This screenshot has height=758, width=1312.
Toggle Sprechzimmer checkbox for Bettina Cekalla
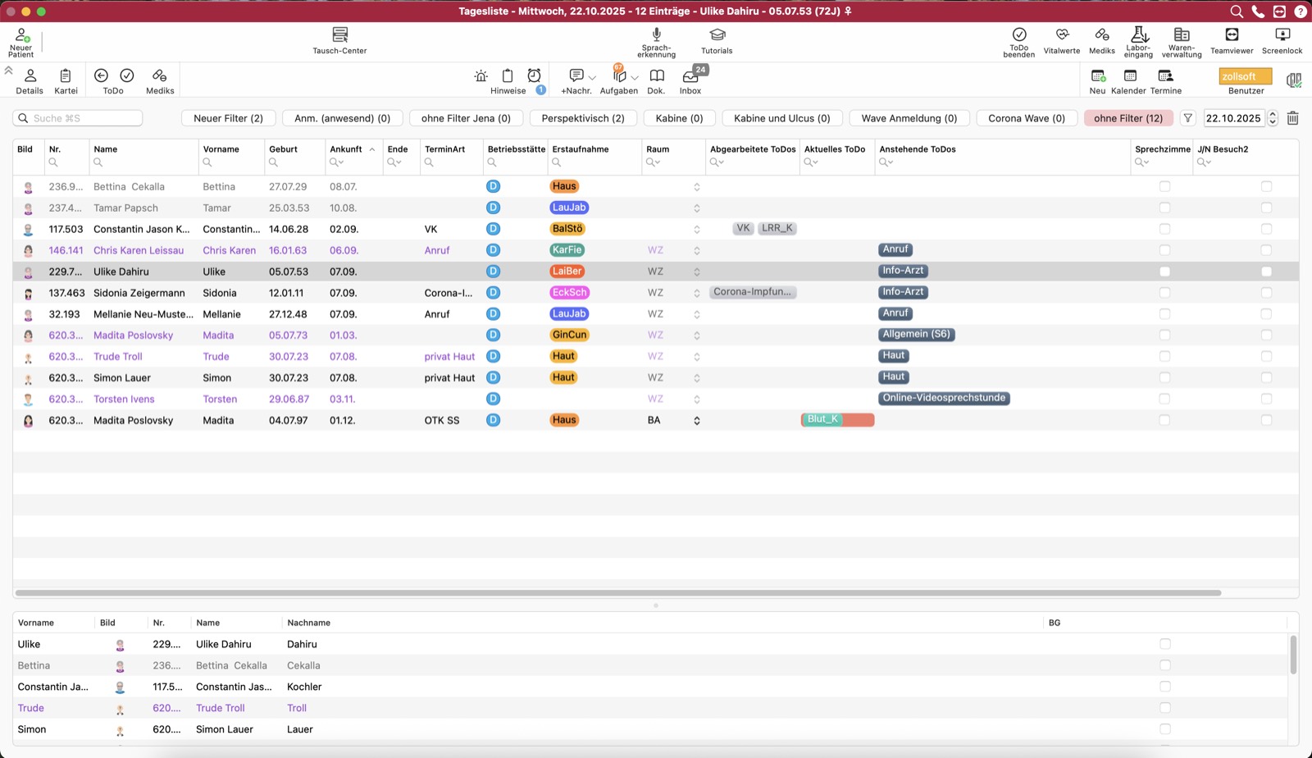tap(1164, 186)
